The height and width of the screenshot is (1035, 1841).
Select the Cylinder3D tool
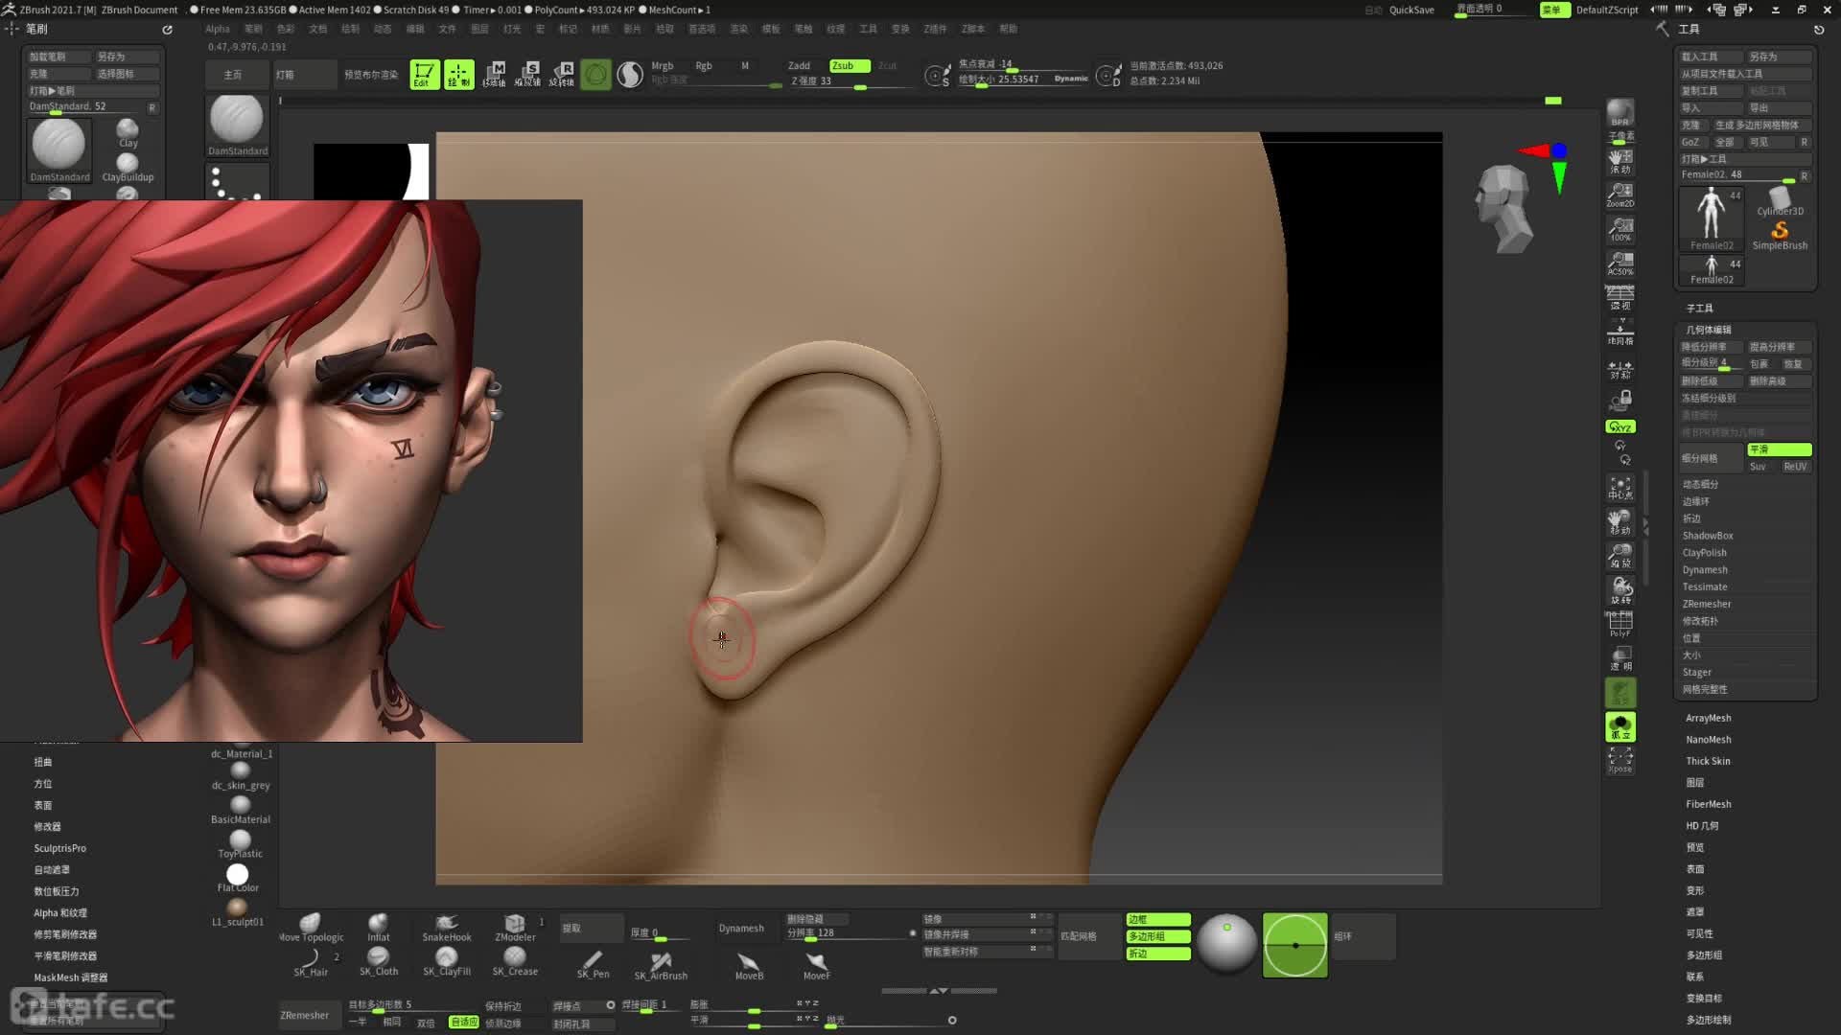point(1780,201)
